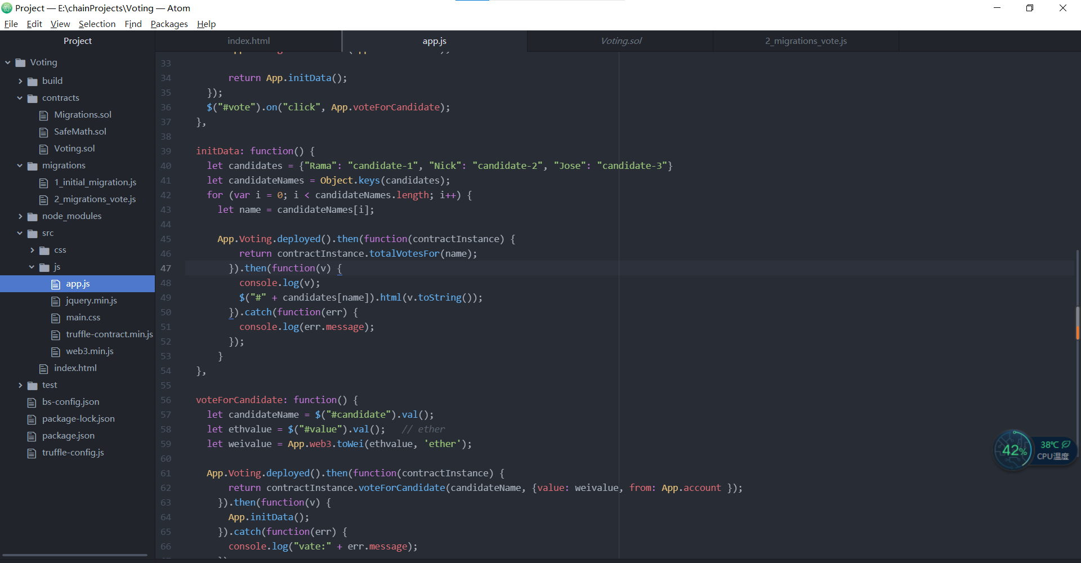Click the Atom logo in title bar

point(7,8)
